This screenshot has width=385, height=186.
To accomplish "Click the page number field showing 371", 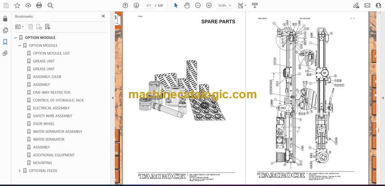I will tap(148, 6).
